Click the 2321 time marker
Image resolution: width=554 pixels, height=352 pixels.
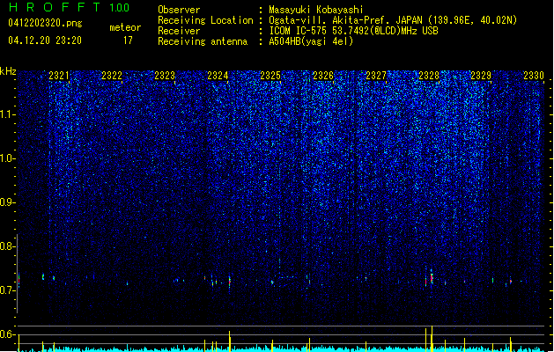tap(59, 75)
